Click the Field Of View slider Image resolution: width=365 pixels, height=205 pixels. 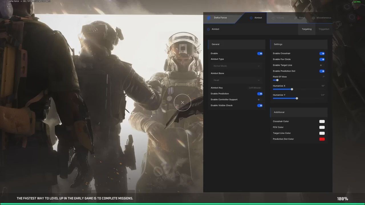pyautogui.click(x=299, y=80)
